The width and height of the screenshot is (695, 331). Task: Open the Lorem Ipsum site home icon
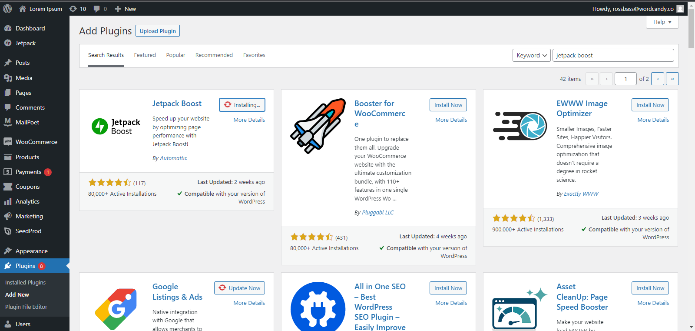(x=23, y=9)
